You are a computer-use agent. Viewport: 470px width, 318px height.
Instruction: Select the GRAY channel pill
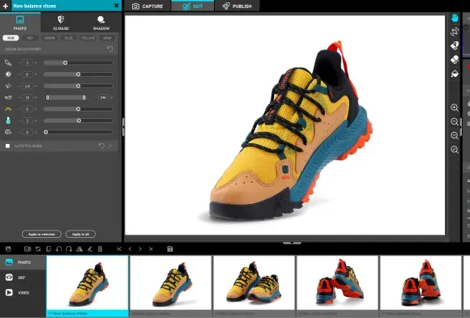pyautogui.click(x=107, y=38)
